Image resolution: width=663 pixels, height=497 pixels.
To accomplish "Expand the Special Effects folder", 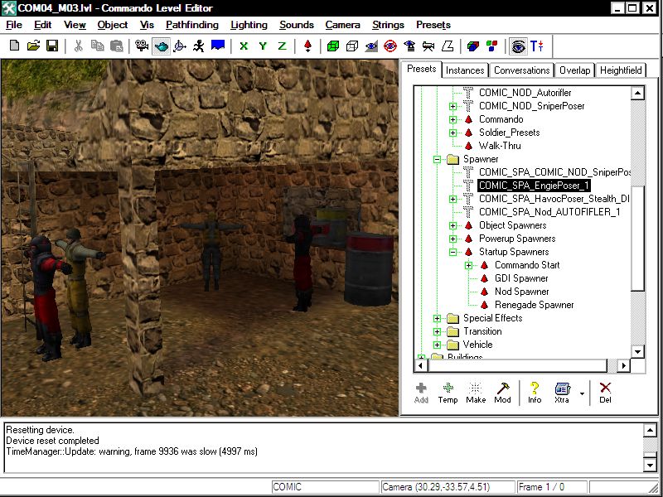I will (438, 318).
